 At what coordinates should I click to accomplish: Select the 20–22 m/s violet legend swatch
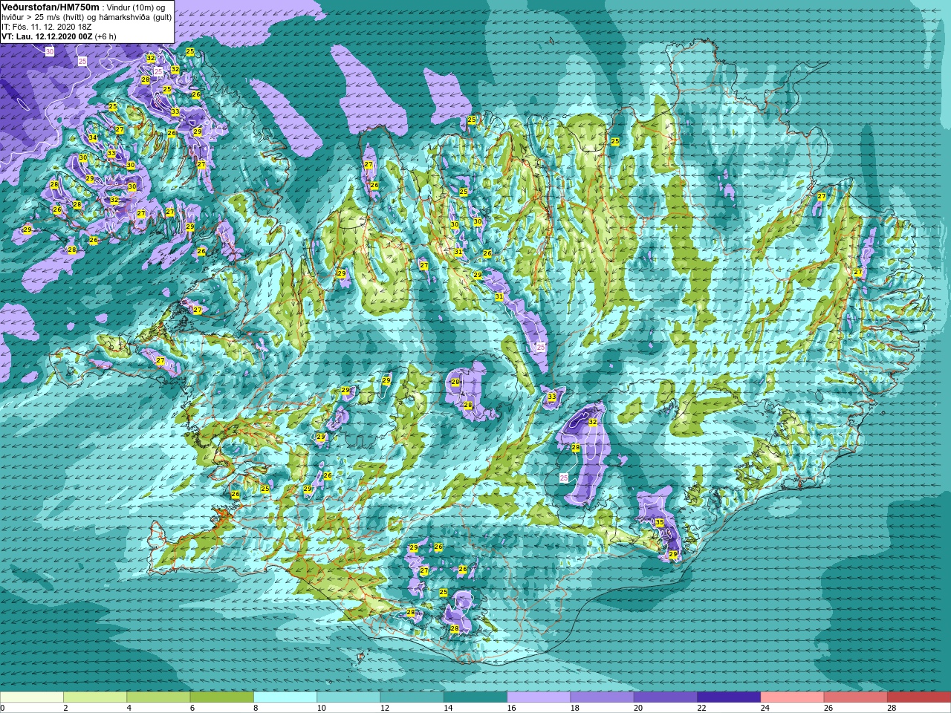[x=666, y=697]
